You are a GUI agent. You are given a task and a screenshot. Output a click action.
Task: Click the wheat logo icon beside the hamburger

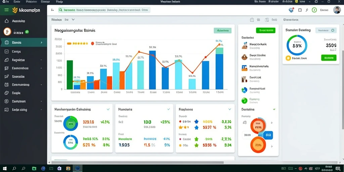(x=15, y=10)
